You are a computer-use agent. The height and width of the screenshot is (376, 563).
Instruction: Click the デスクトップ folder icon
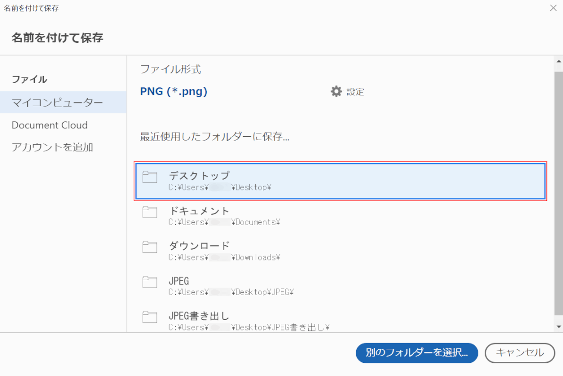coord(150,177)
